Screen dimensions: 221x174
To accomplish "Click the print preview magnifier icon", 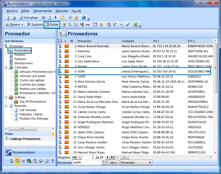I will (7, 17).
